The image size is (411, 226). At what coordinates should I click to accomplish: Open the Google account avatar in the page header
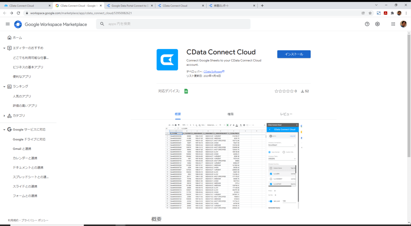[x=403, y=24]
